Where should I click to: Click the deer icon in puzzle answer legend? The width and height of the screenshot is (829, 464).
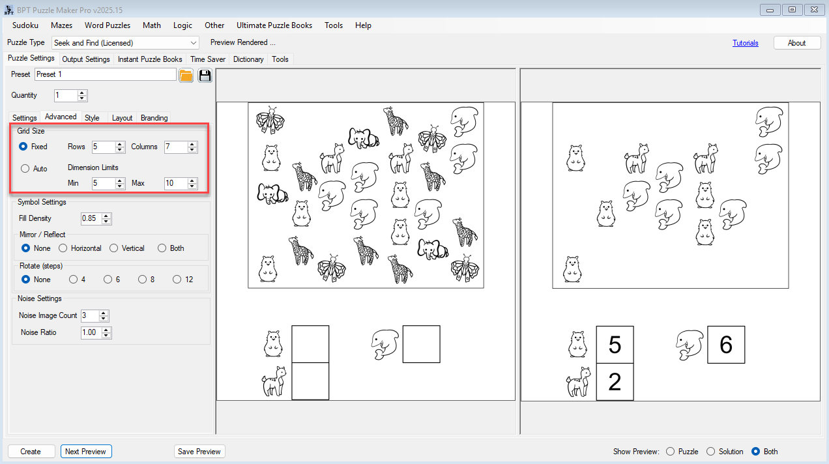[x=272, y=381]
